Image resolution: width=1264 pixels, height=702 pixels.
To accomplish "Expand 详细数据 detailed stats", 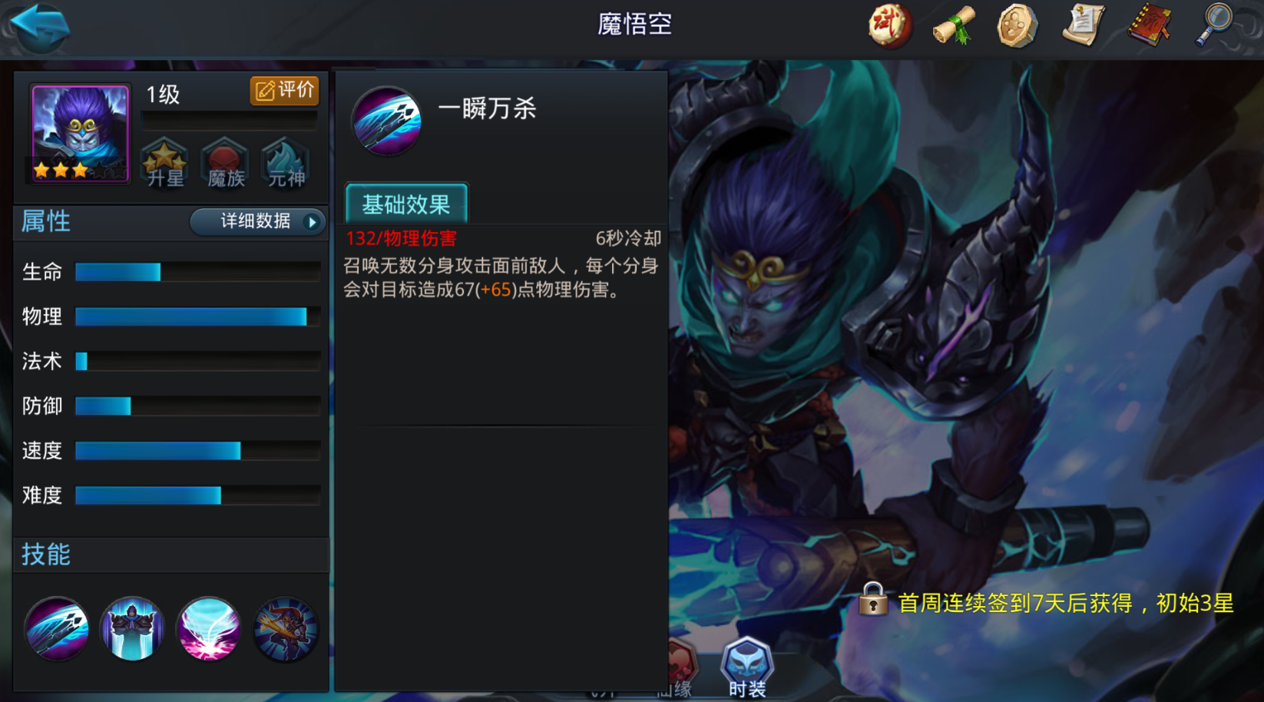I will [257, 222].
